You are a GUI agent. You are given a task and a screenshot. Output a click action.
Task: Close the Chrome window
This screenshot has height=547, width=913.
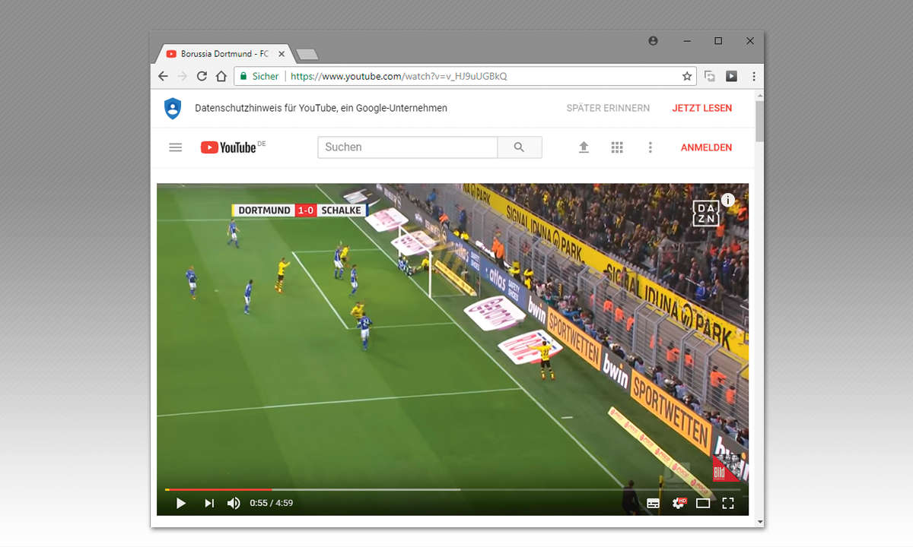(750, 41)
